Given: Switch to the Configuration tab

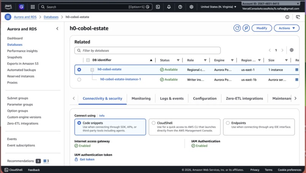Looking at the screenshot, I should (x=205, y=98).
